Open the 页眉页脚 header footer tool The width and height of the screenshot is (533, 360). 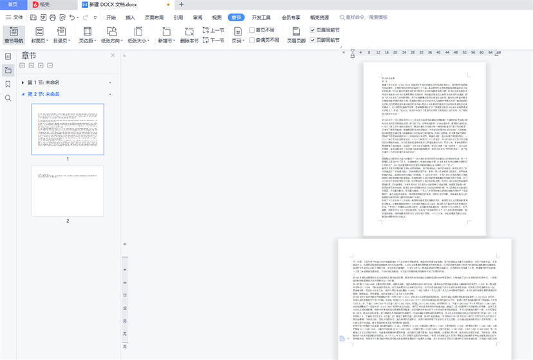[x=296, y=35]
